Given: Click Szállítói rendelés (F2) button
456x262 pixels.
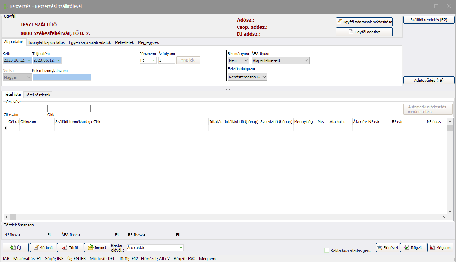Looking at the screenshot, I should coord(429,20).
